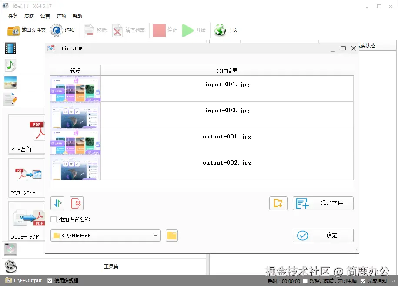Click the 添加文件 button
Image resolution: width=398 pixels, height=286 pixels.
[323, 203]
